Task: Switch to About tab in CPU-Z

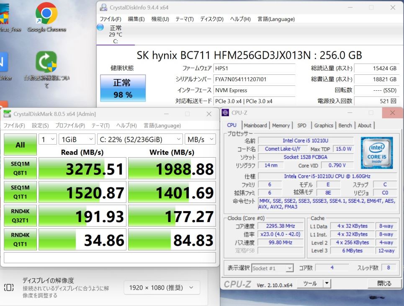Action: click(x=364, y=125)
